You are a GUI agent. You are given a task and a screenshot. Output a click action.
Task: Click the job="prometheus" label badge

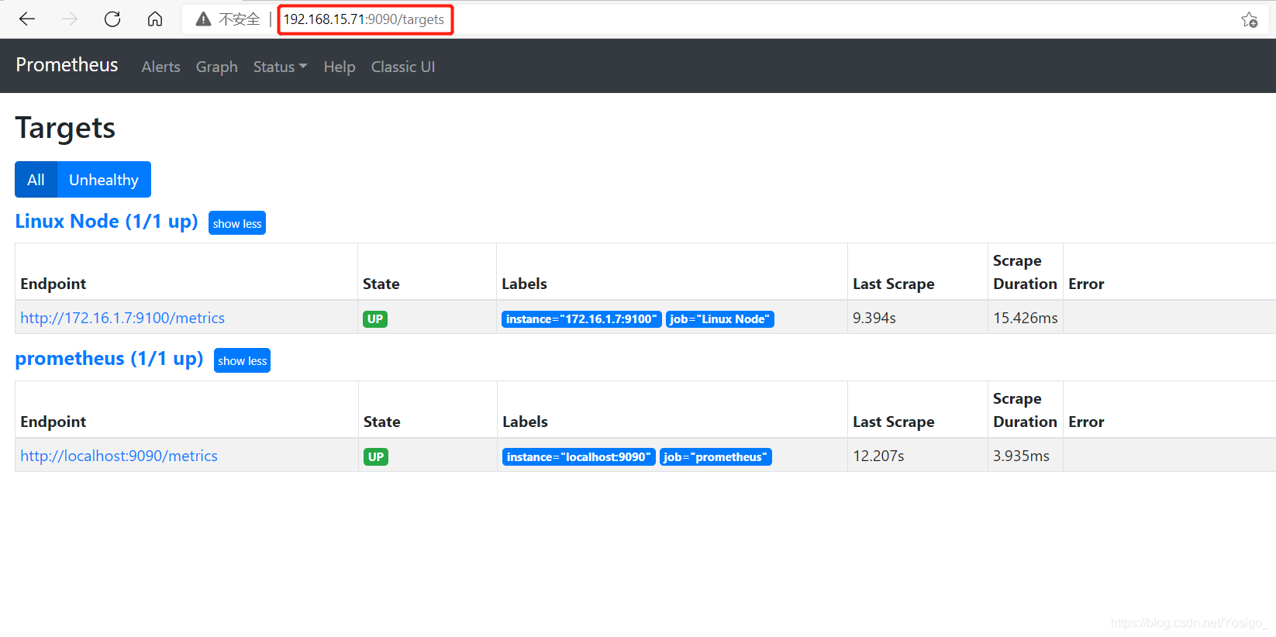click(716, 456)
